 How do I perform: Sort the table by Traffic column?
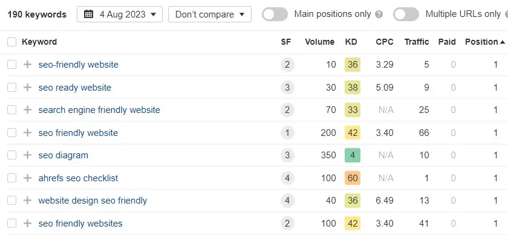pos(417,42)
